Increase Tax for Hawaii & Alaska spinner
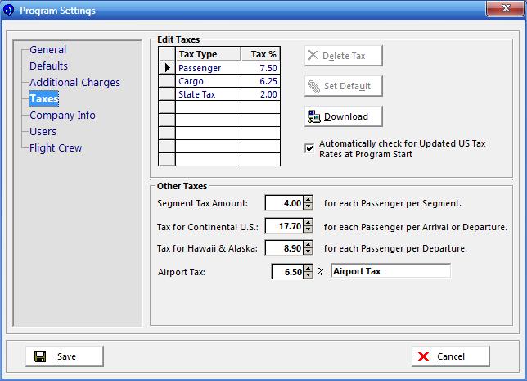The width and height of the screenshot is (527, 381). point(308,245)
